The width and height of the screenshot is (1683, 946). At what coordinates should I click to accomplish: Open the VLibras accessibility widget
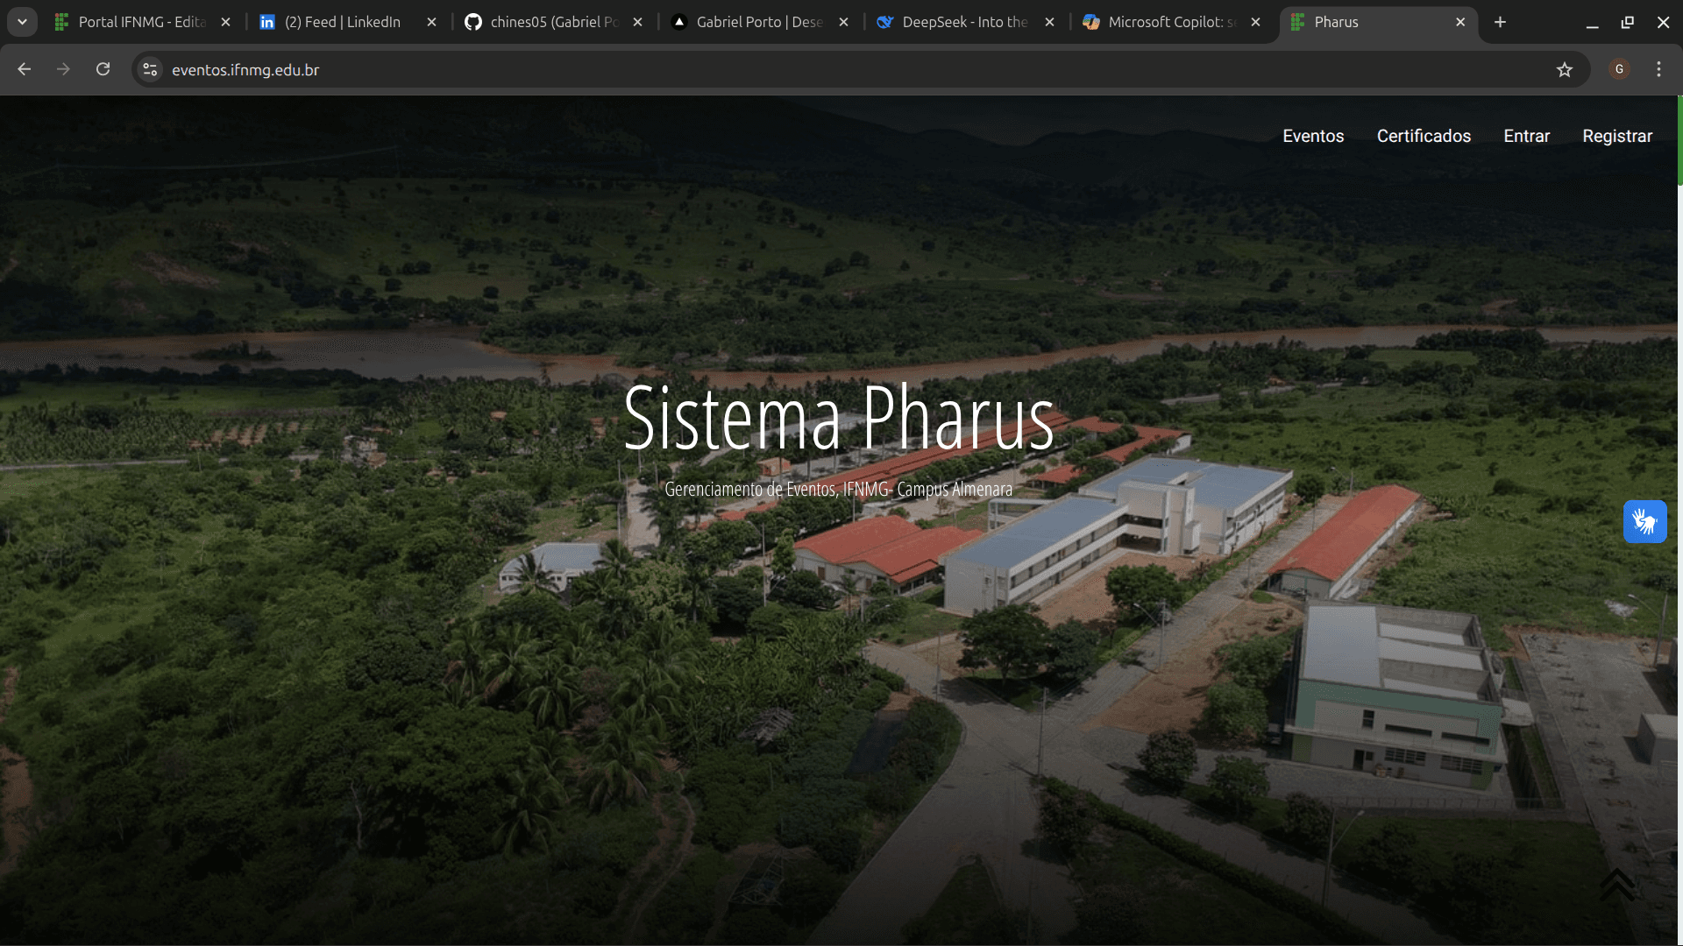coord(1645,521)
